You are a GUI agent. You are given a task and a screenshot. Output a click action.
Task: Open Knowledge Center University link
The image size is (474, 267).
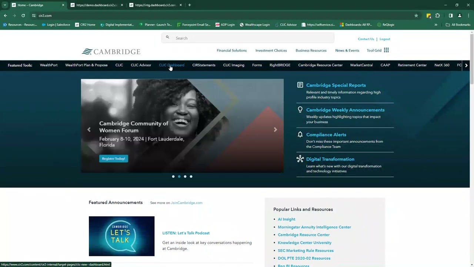tap(304, 243)
